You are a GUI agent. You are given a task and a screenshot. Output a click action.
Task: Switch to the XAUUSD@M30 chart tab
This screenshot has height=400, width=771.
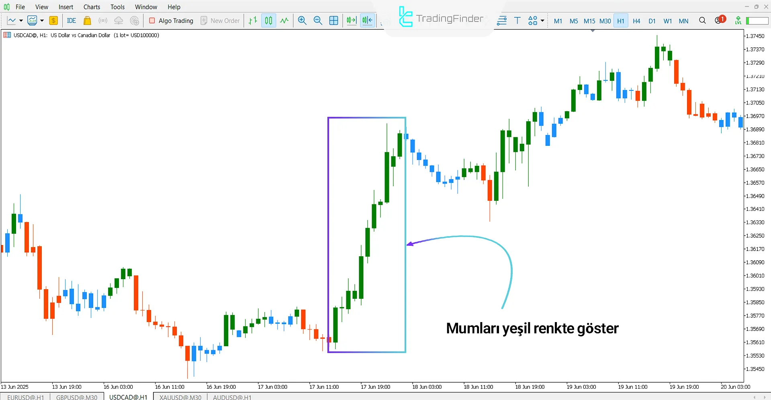pyautogui.click(x=180, y=397)
